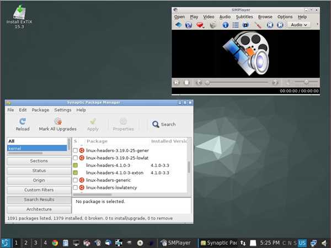Click Ubuntu icon beside linux-headers-generic
Image resolution: width=331 pixels, height=248 pixels.
[82, 180]
